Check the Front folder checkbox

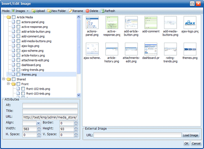(x=18, y=84)
